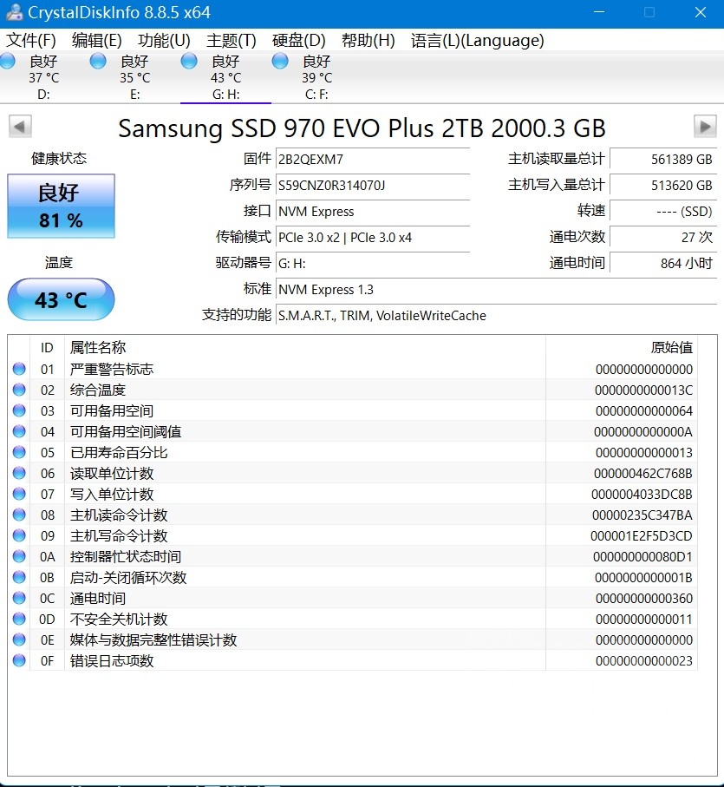Click the 良好 81% health status button

pyautogui.click(x=60, y=206)
